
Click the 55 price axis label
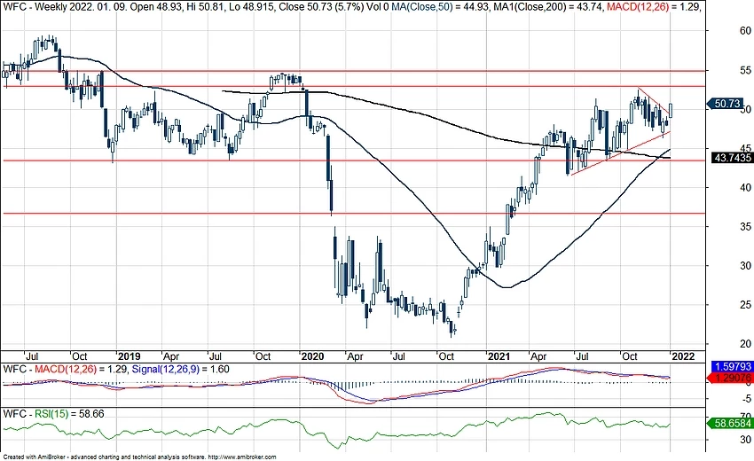tap(745, 71)
